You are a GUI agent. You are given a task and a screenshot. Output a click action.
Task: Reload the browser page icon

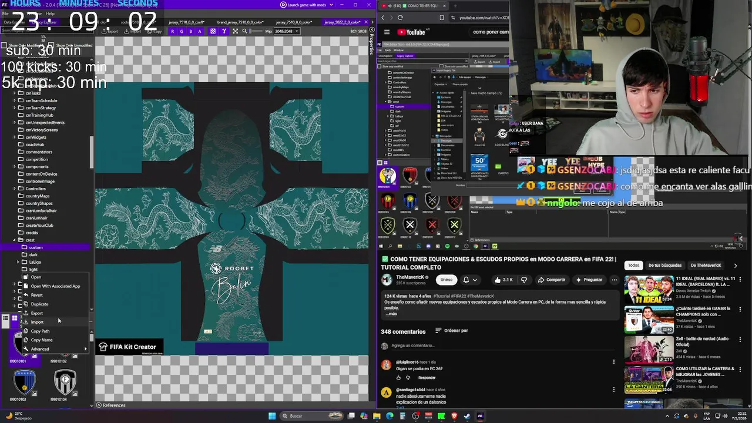pos(400,18)
